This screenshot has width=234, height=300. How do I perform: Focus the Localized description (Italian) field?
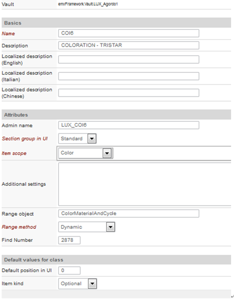click(x=128, y=76)
